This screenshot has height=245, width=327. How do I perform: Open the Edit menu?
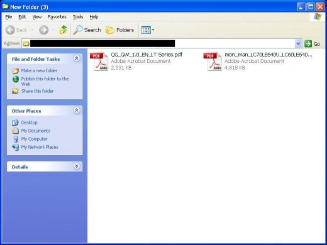(22, 17)
